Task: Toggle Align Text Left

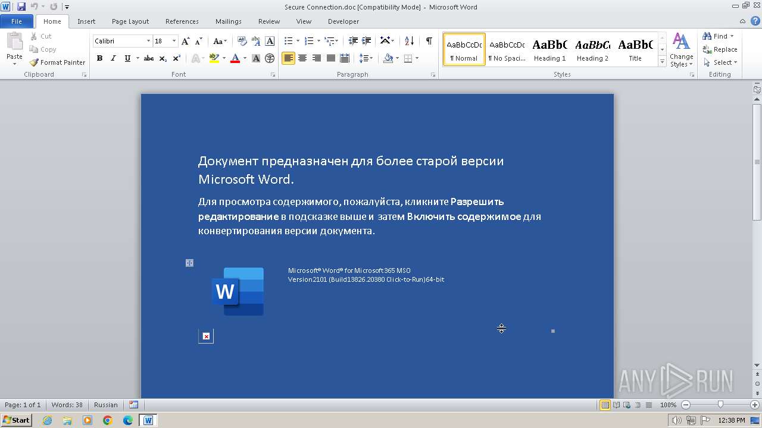Action: click(288, 58)
